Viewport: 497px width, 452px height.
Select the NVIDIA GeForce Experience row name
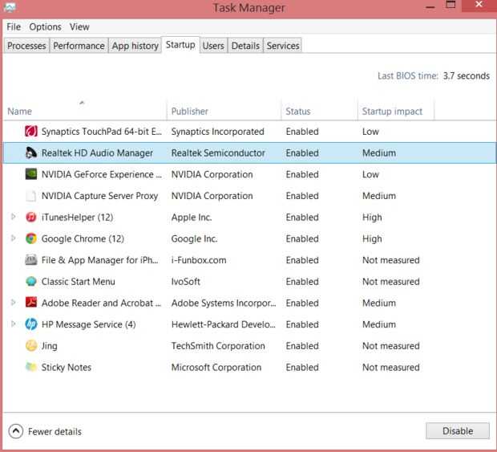click(102, 174)
